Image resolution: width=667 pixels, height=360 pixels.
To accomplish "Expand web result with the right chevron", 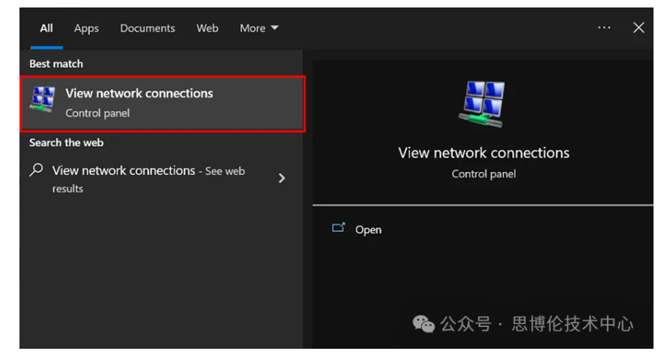I will click(x=282, y=178).
